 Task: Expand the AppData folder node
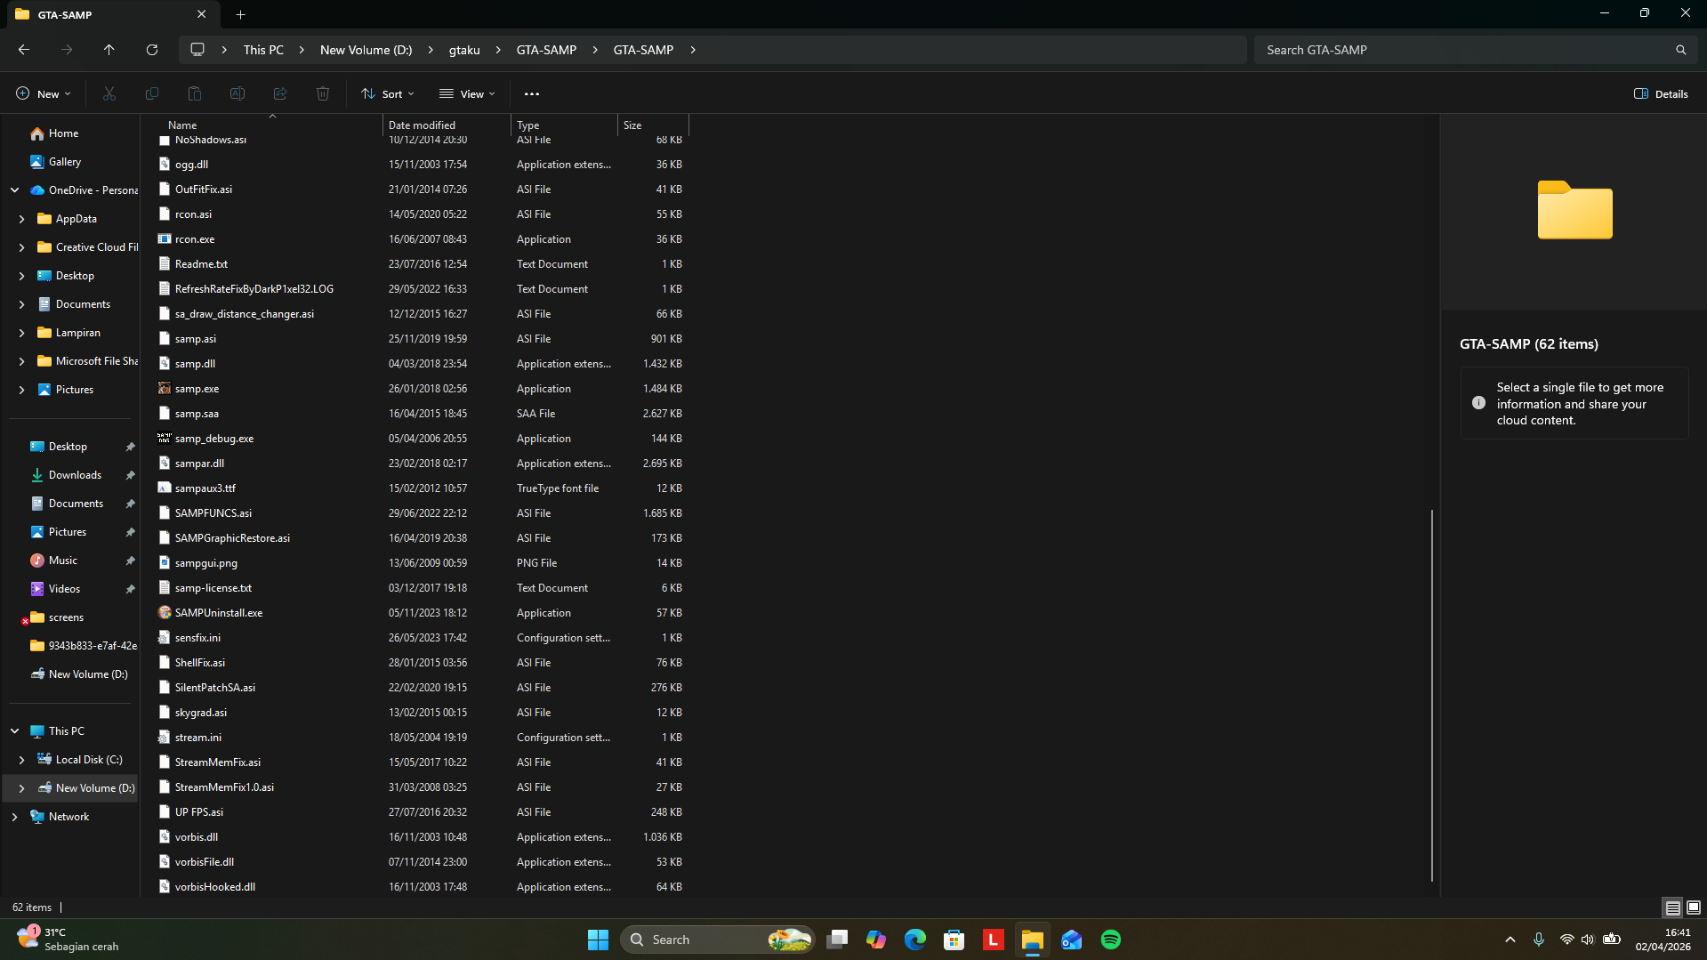pyautogui.click(x=22, y=219)
